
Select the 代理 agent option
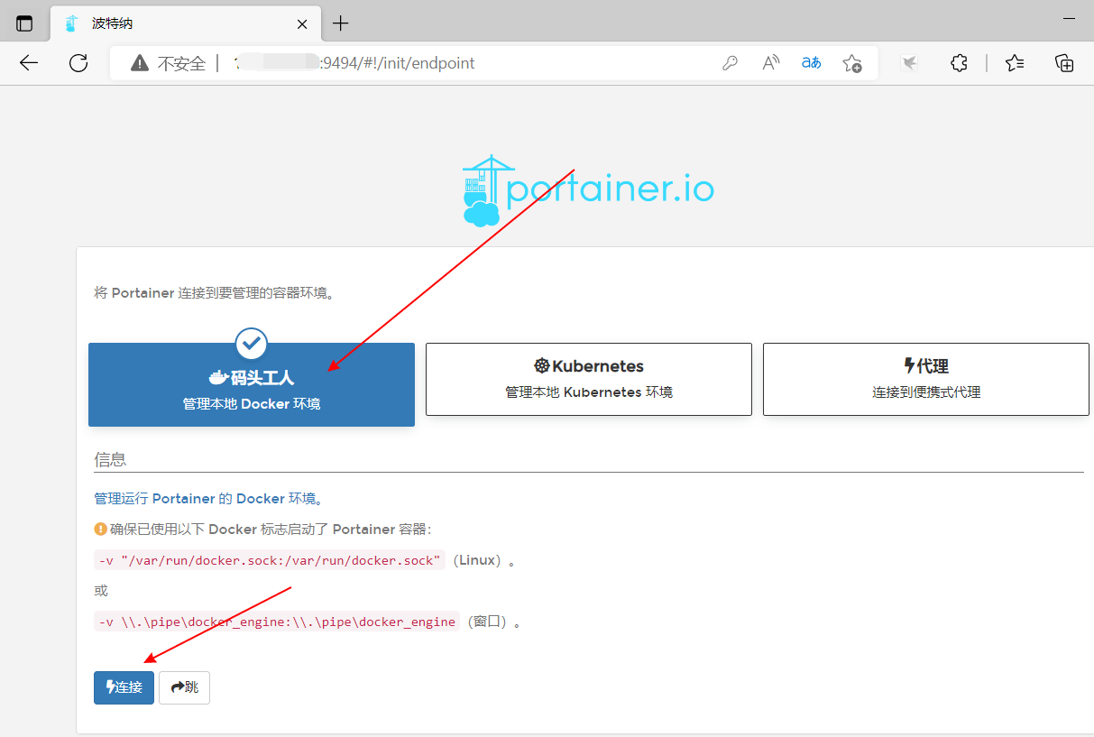point(926,379)
